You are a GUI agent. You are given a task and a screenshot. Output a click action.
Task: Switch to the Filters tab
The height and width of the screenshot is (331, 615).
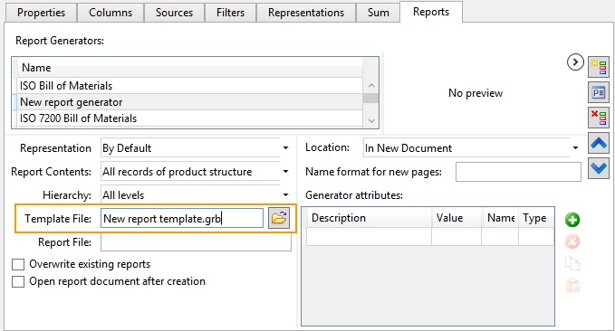(230, 13)
